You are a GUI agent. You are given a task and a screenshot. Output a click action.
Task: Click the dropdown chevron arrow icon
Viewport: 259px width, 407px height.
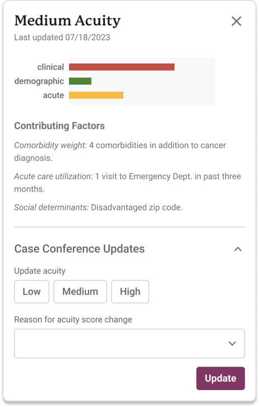coord(232,343)
